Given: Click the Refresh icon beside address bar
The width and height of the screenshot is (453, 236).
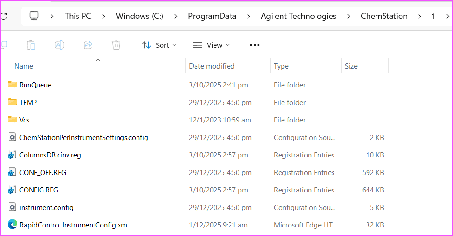Looking at the screenshot, I should (x=4, y=16).
